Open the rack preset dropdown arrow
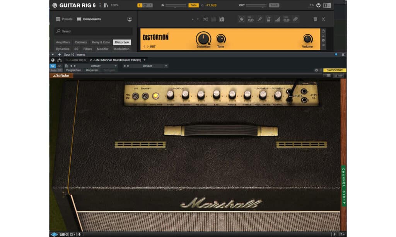The width and height of the screenshot is (396, 237). coord(198,19)
